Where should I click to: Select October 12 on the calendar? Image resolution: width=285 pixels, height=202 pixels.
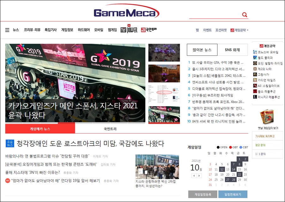(222, 169)
